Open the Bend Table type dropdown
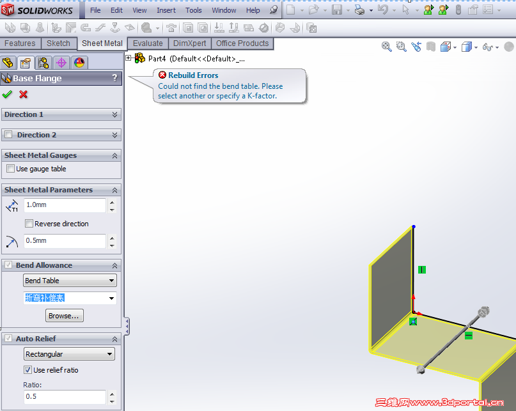 70,281
